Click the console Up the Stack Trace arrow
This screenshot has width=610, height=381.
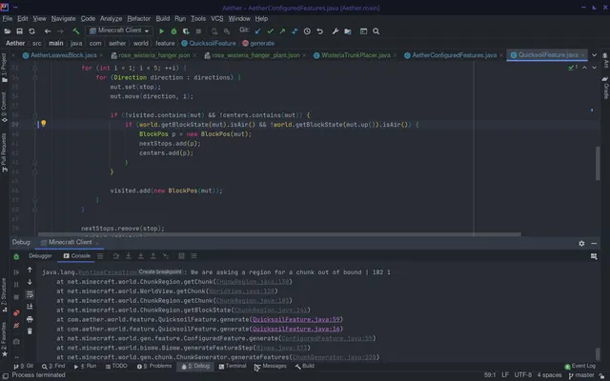click(x=30, y=270)
